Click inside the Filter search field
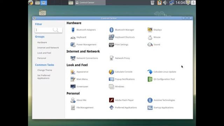The image size is (224, 126). [x=49, y=30]
